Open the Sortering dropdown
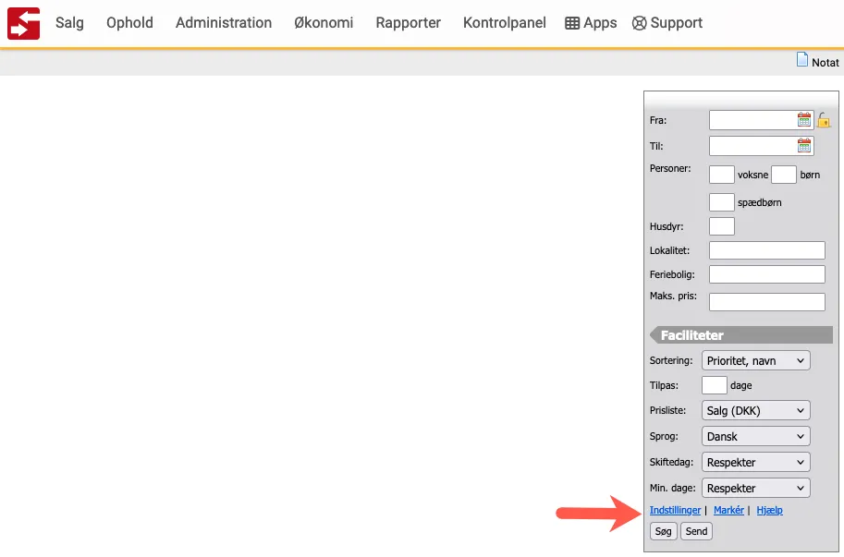This screenshot has width=844, height=557. coord(755,361)
